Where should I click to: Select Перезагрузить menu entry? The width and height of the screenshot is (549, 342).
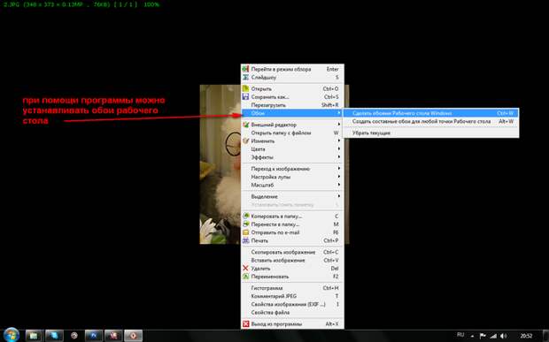tap(292, 105)
